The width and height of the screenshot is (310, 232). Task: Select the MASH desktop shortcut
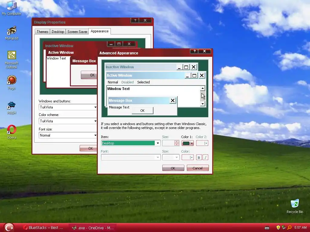[12, 108]
